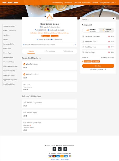Click the restaurant cloche logo icon

50,17
